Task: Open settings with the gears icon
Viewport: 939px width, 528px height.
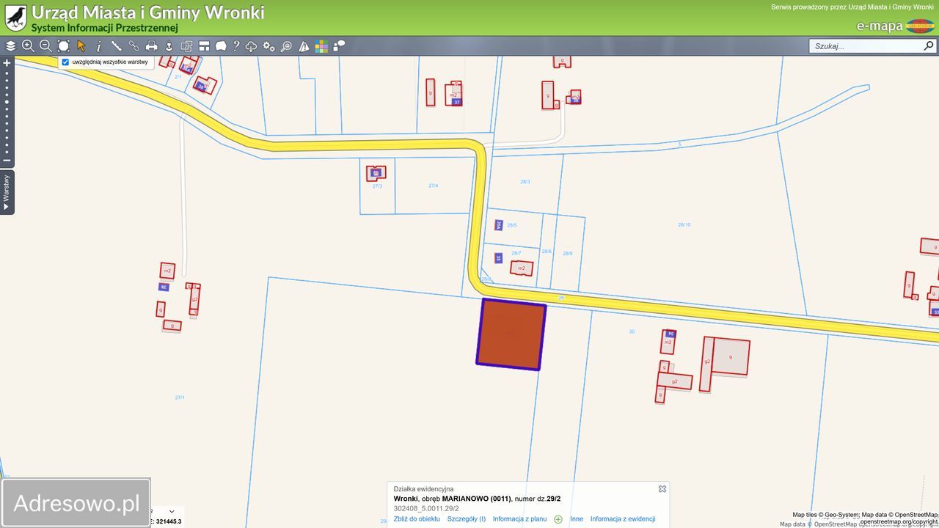Action: pos(269,46)
